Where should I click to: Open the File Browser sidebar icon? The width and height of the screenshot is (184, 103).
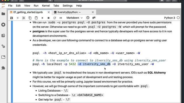pos(3,14)
